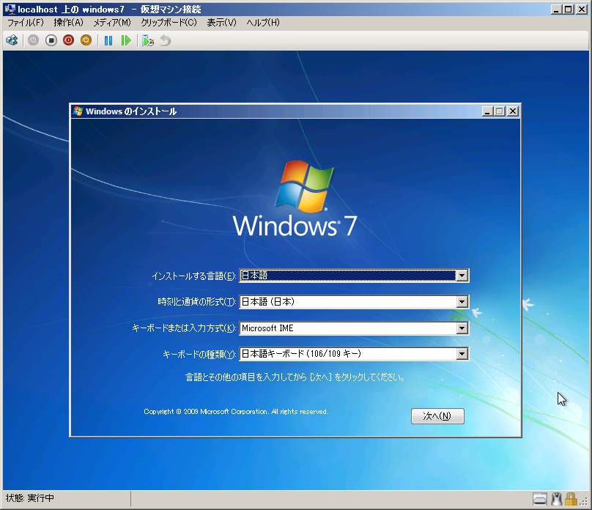This screenshot has height=510, width=592.
Task: Click the Revert undo arrow icon
Action: (x=166, y=40)
